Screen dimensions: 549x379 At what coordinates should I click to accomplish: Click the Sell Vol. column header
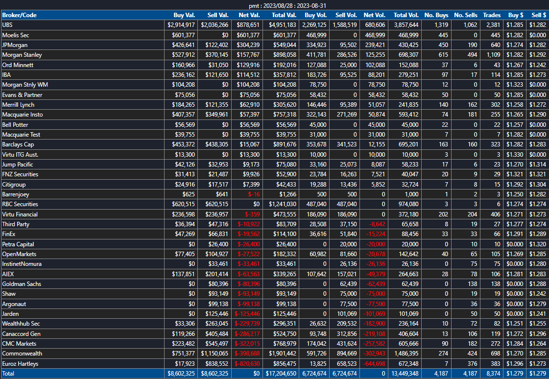pos(346,15)
